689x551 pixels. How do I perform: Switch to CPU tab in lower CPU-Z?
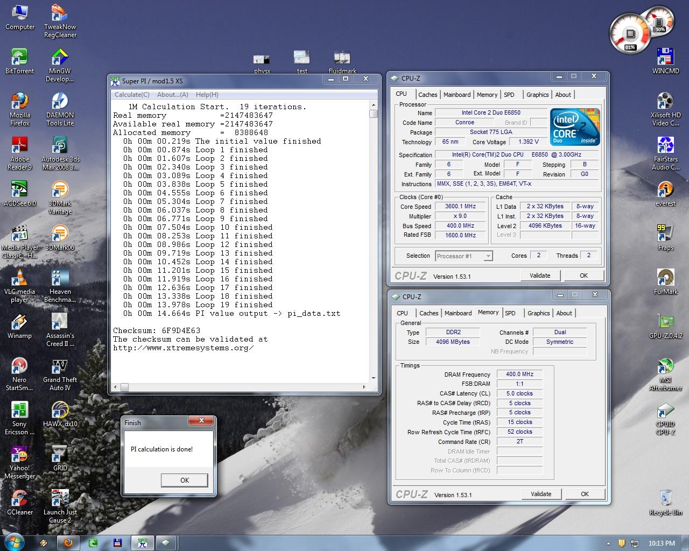point(402,313)
